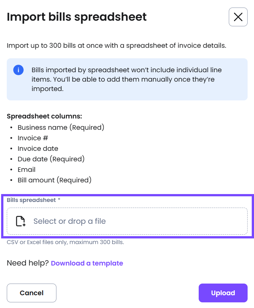Select the Bill amount (Required) list item
This screenshot has height=308, width=254.
55,180
